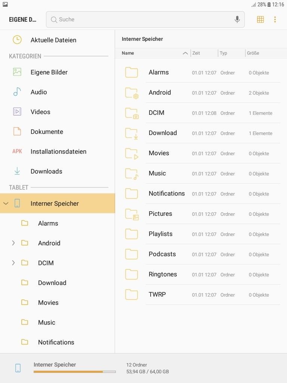The height and width of the screenshot is (383, 287).
Task: Select the Dokumente category icon
Action: 17,131
